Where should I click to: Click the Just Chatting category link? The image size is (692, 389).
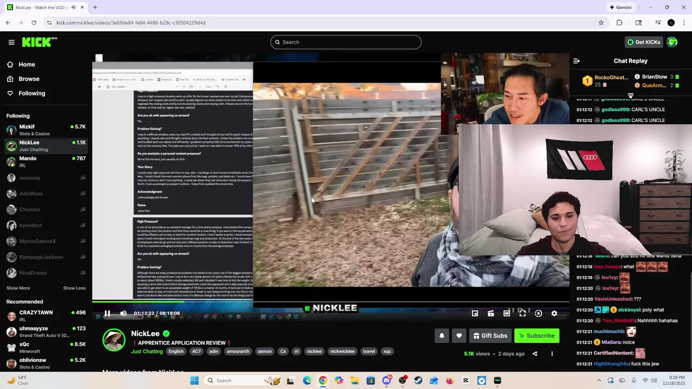(x=147, y=351)
